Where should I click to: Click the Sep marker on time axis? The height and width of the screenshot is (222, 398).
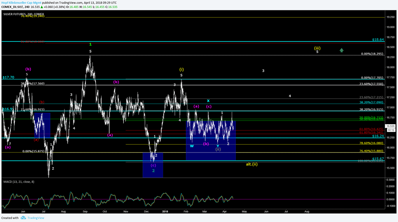[84, 211]
